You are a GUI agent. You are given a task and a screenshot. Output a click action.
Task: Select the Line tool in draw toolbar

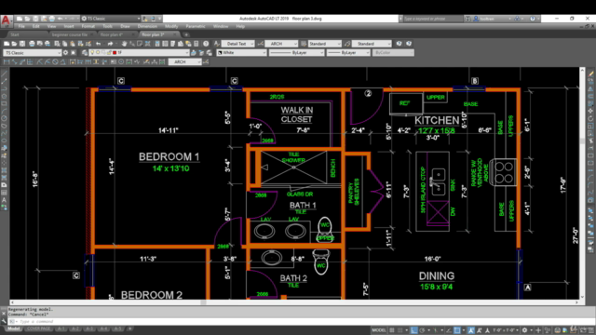4,74
